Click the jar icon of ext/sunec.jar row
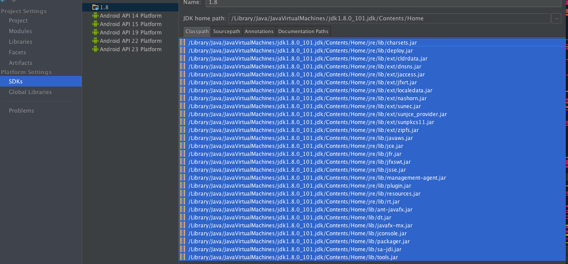568x264 pixels. (x=183, y=106)
